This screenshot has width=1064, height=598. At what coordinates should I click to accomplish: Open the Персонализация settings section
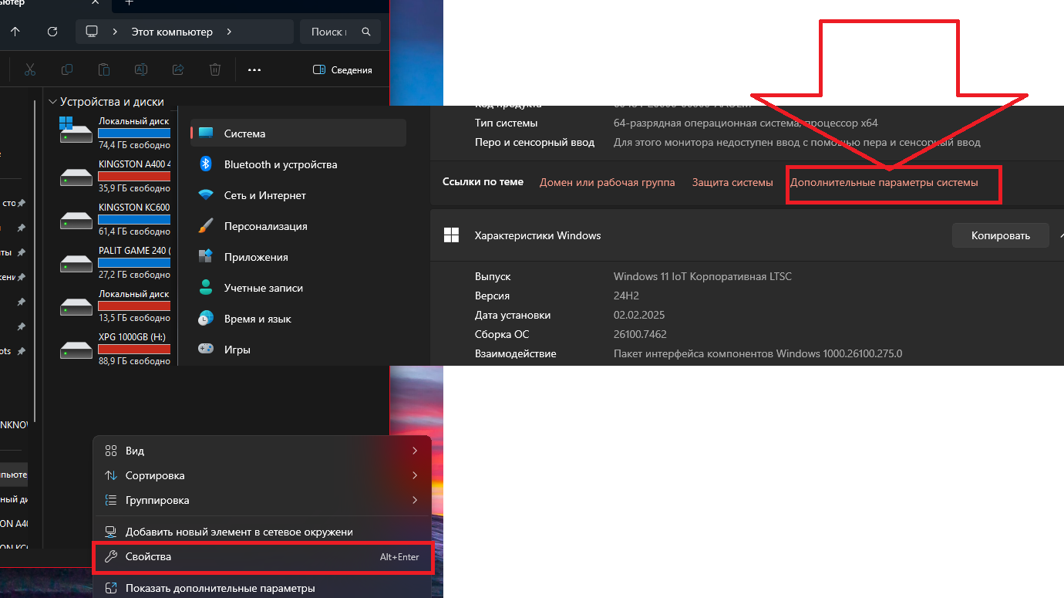pos(298,226)
